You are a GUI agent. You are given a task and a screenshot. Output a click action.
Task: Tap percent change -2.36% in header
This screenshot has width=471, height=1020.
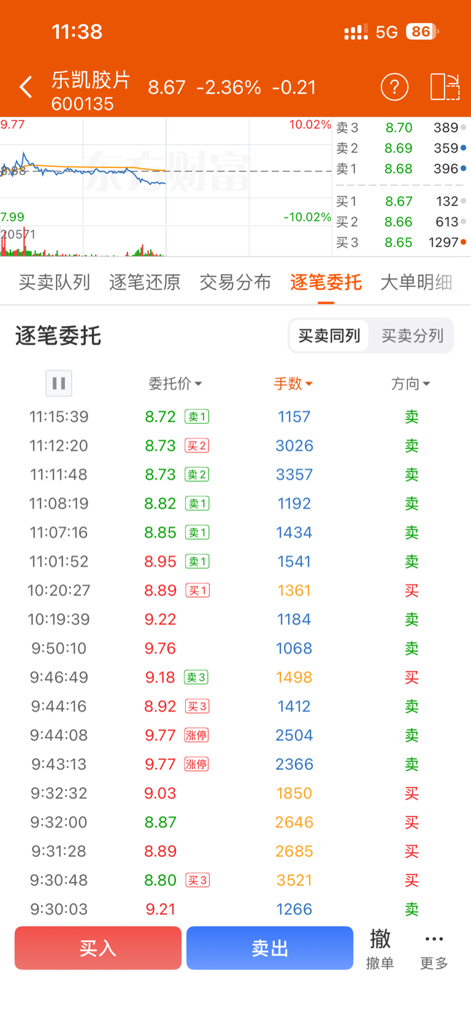[229, 88]
